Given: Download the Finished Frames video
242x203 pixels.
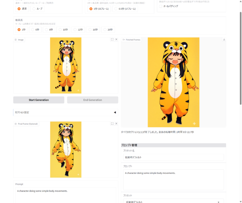Looking at the screenshot, I should (224, 40).
